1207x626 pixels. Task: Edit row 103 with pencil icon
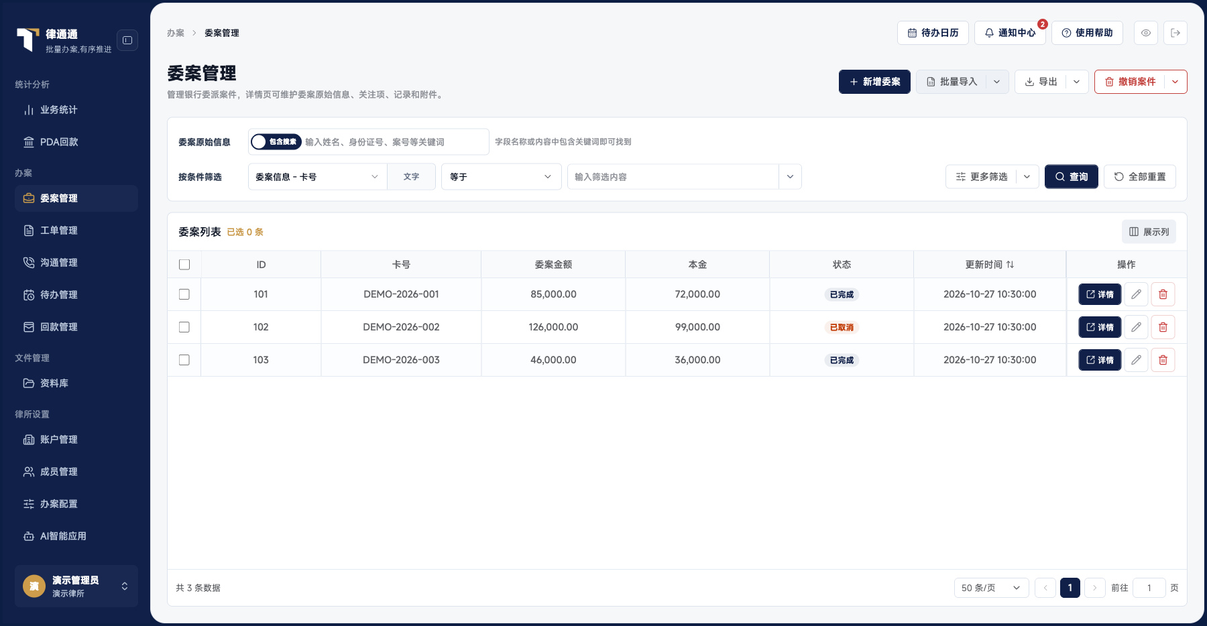[1136, 360]
